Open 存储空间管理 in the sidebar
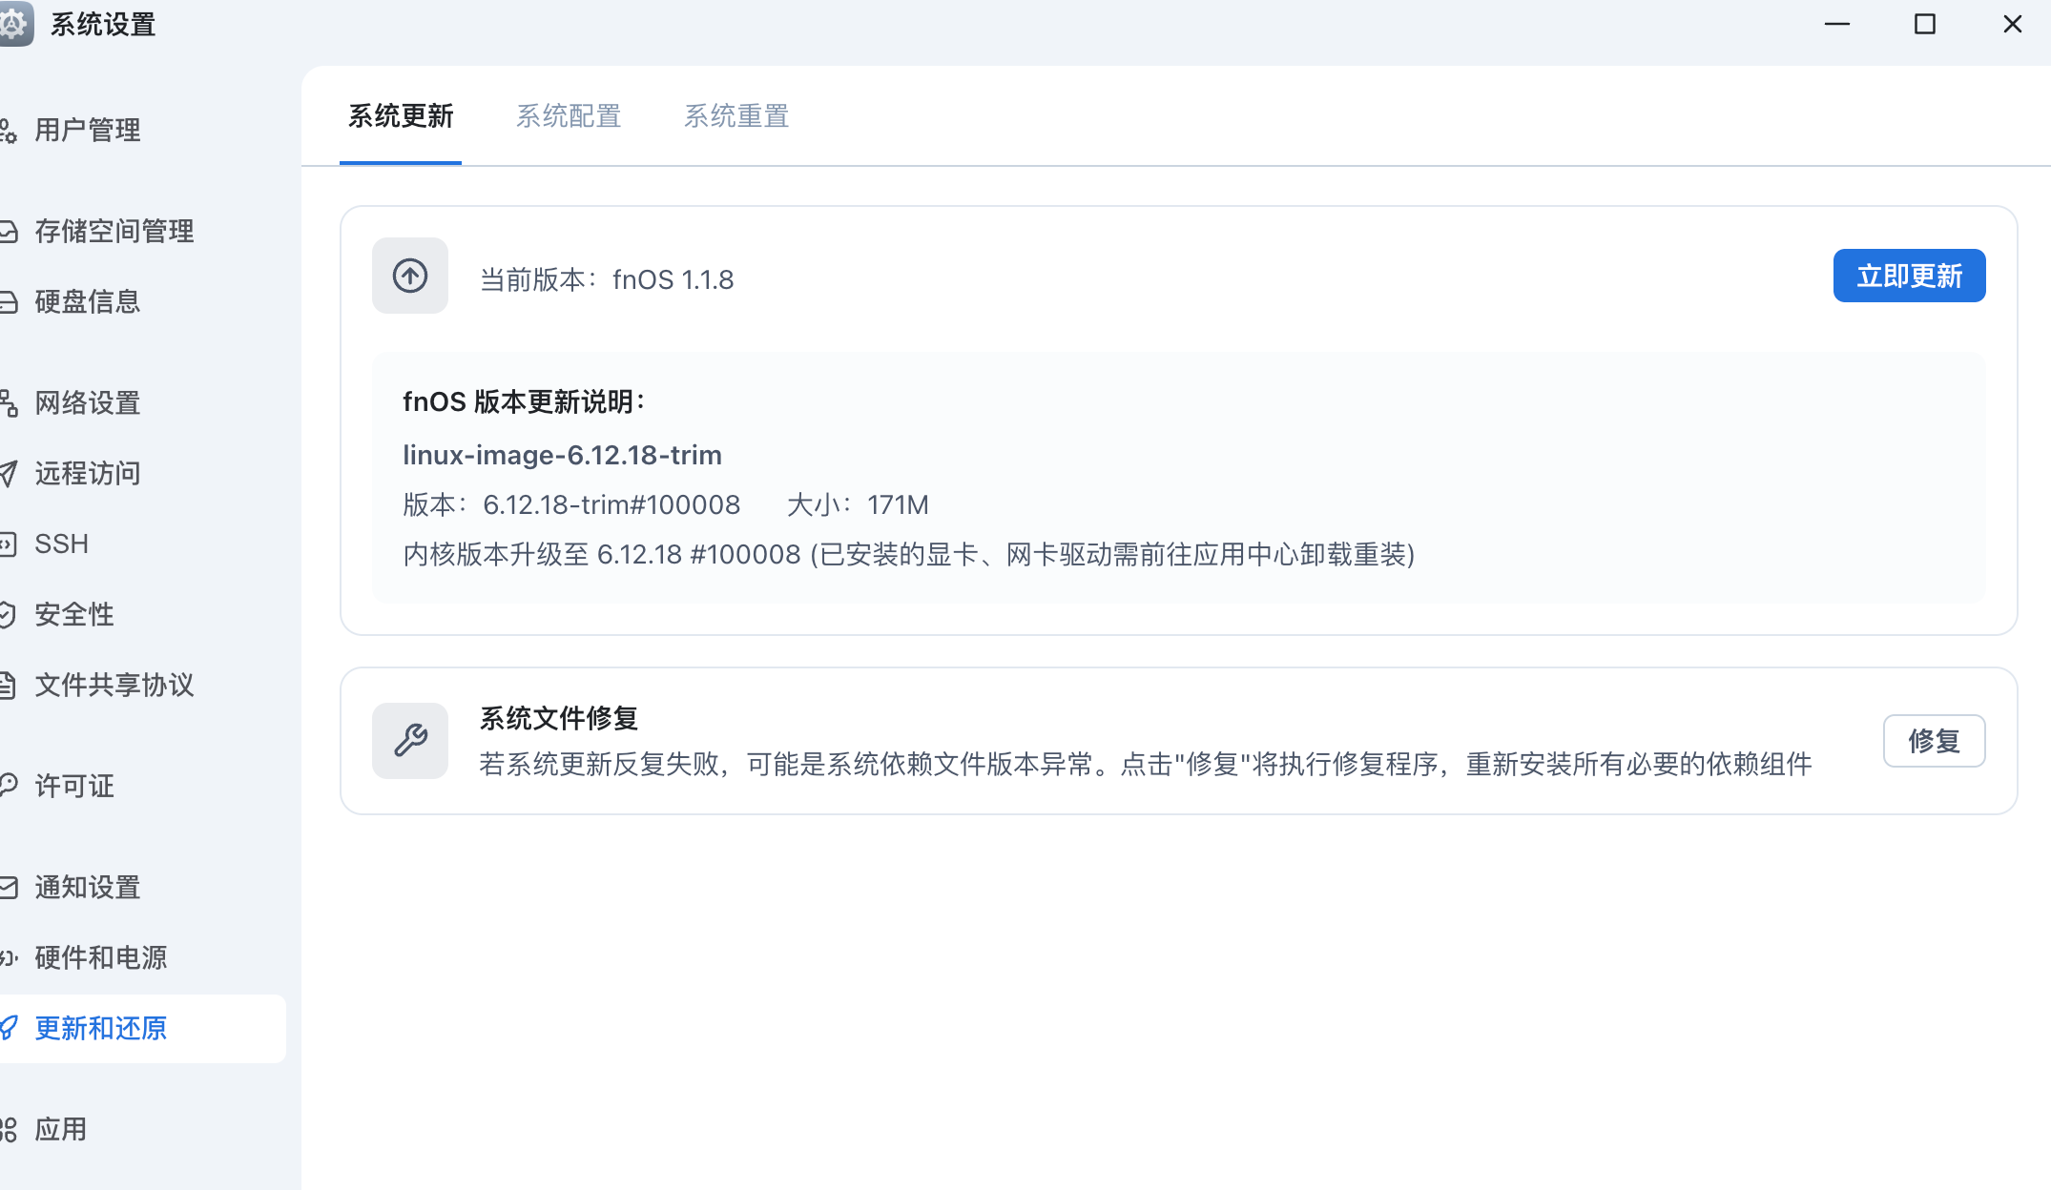Viewport: 2051px width, 1190px height. pyautogui.click(x=114, y=231)
